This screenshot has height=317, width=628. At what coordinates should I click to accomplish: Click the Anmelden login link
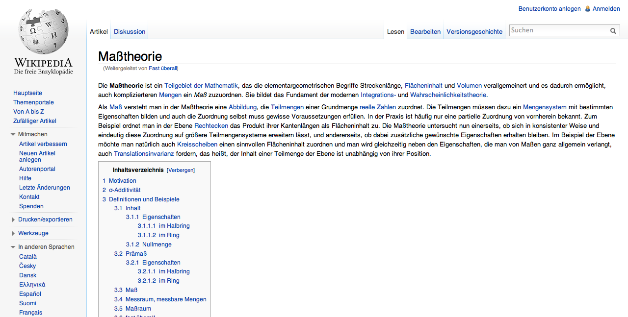pyautogui.click(x=606, y=9)
